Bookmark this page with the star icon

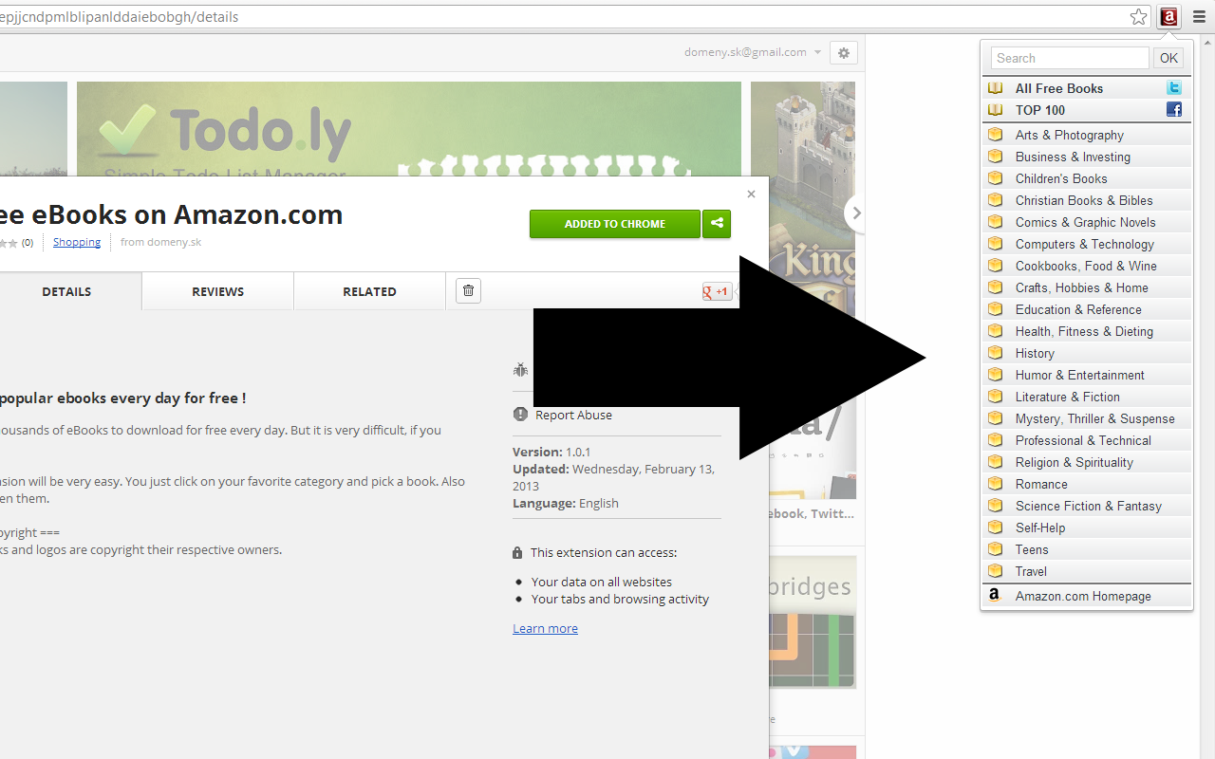coord(1138,17)
